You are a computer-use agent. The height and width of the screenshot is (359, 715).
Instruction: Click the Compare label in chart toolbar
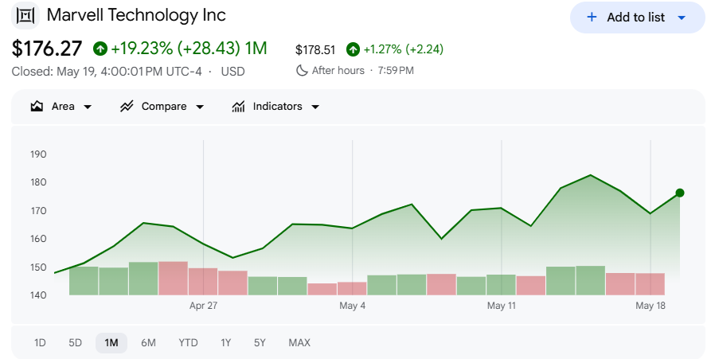(164, 107)
